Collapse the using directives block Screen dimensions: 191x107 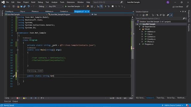coord(18,17)
